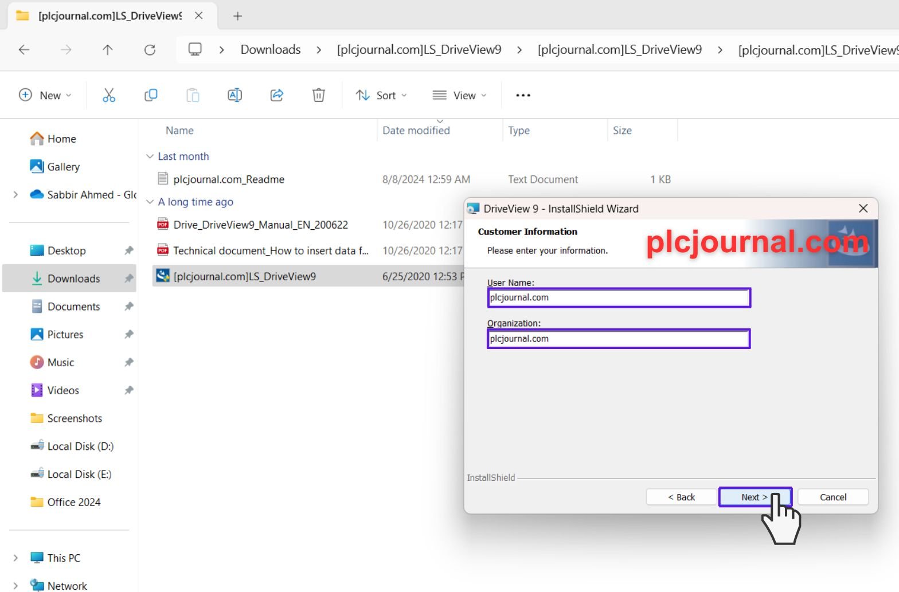Viewport: 899px width, 592px height.
Task: Open the View layout dropdown
Action: point(459,95)
